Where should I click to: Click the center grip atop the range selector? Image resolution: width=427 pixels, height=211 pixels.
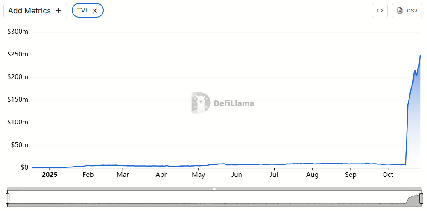tap(214, 189)
